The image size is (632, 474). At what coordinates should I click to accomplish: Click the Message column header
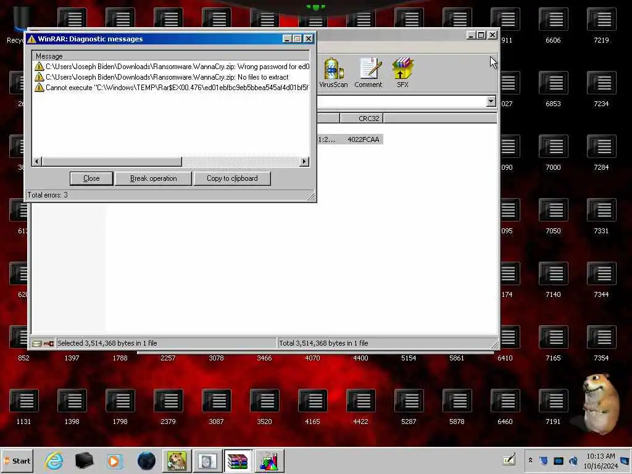(x=171, y=56)
